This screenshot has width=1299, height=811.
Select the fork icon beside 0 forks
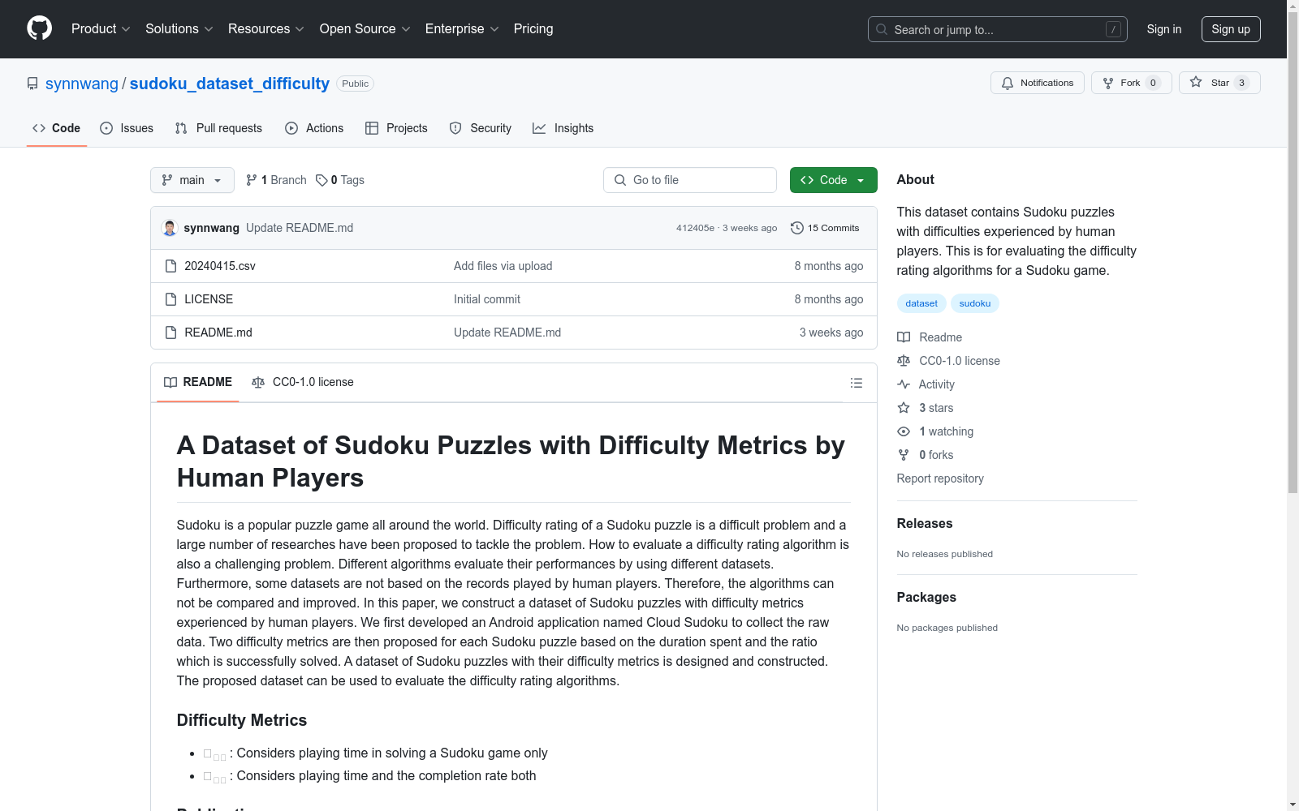[x=904, y=455]
